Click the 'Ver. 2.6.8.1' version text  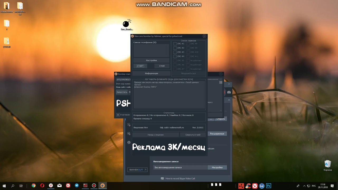pos(198,127)
